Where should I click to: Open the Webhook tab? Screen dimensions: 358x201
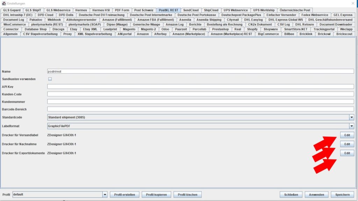(54, 20)
